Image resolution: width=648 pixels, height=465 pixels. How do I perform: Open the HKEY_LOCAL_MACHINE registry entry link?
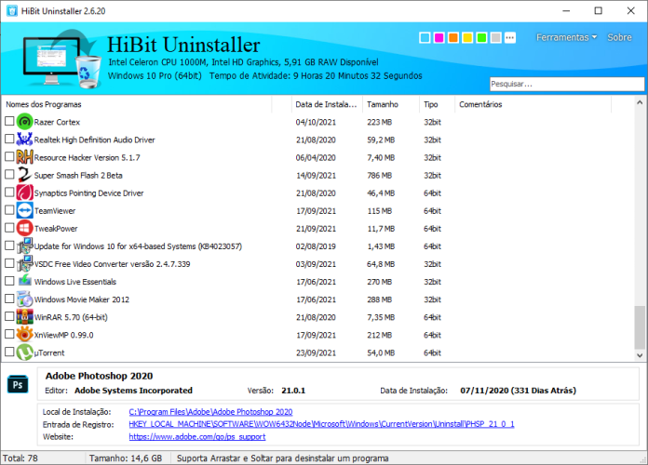pos(321,424)
